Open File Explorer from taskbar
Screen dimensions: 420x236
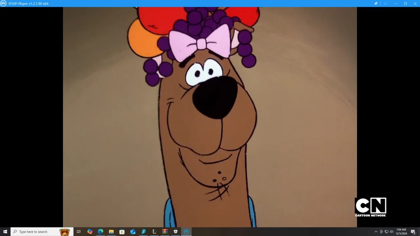pyautogui.click(x=111, y=232)
